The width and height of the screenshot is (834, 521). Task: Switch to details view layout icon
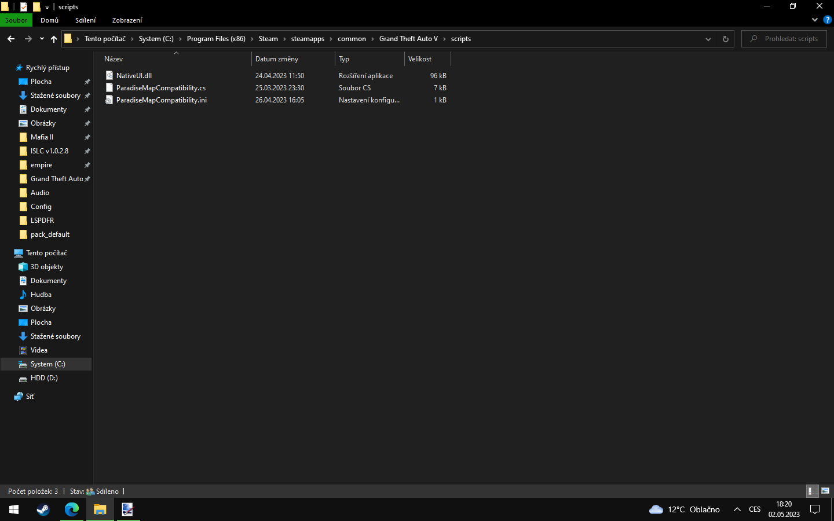coord(813,491)
